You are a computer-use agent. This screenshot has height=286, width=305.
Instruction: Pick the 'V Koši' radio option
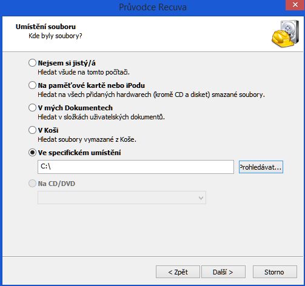[32, 130]
